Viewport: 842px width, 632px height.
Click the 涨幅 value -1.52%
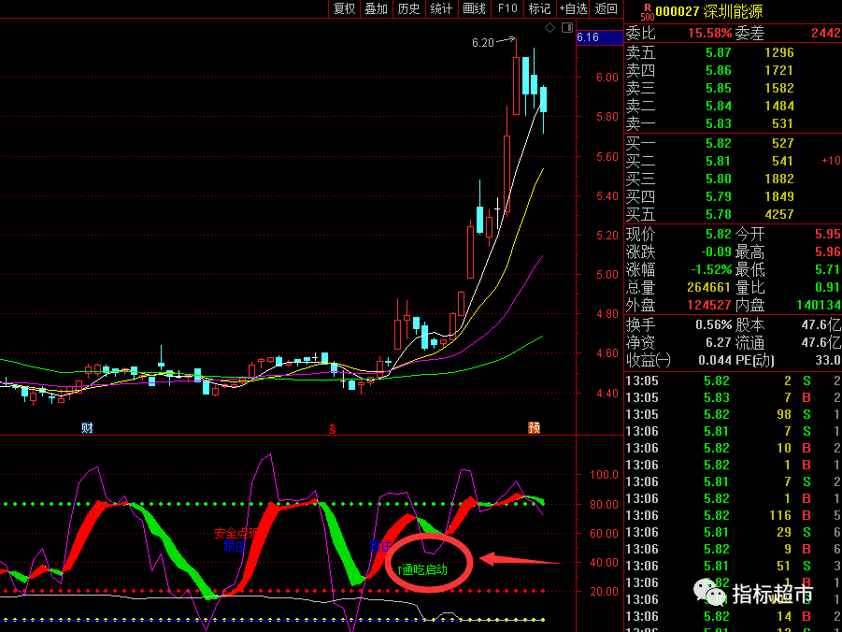tap(711, 270)
